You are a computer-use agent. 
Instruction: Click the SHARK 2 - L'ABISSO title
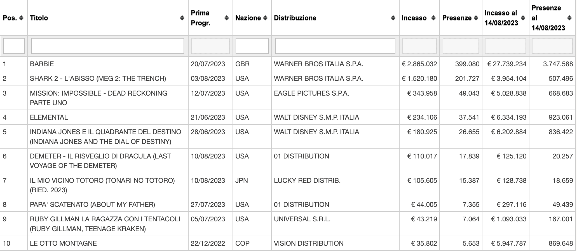coord(98,79)
